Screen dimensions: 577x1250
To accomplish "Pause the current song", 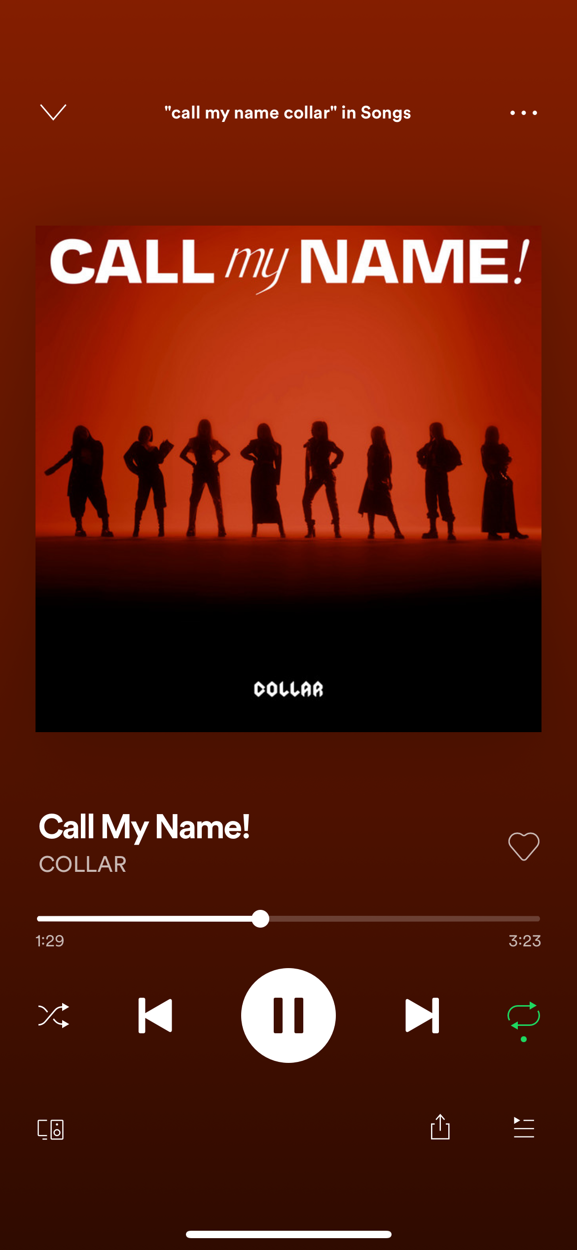I will click(x=288, y=1016).
